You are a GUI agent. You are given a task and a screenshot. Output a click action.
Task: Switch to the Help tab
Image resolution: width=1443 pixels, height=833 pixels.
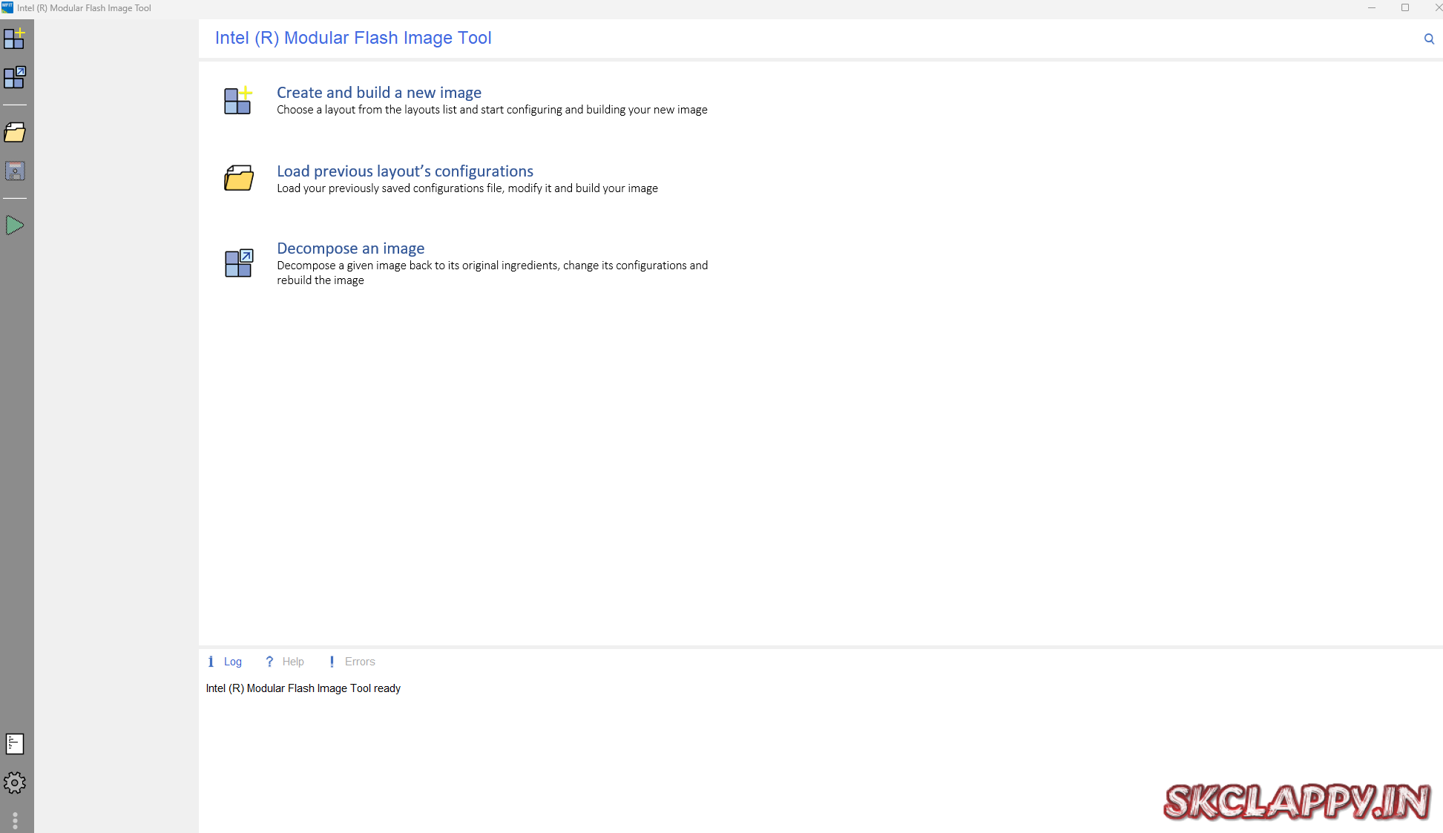pos(293,662)
